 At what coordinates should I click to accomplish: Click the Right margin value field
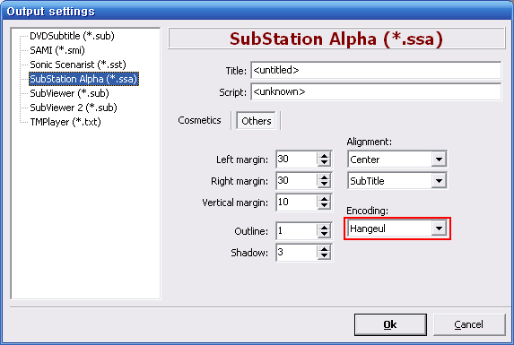[296, 181]
